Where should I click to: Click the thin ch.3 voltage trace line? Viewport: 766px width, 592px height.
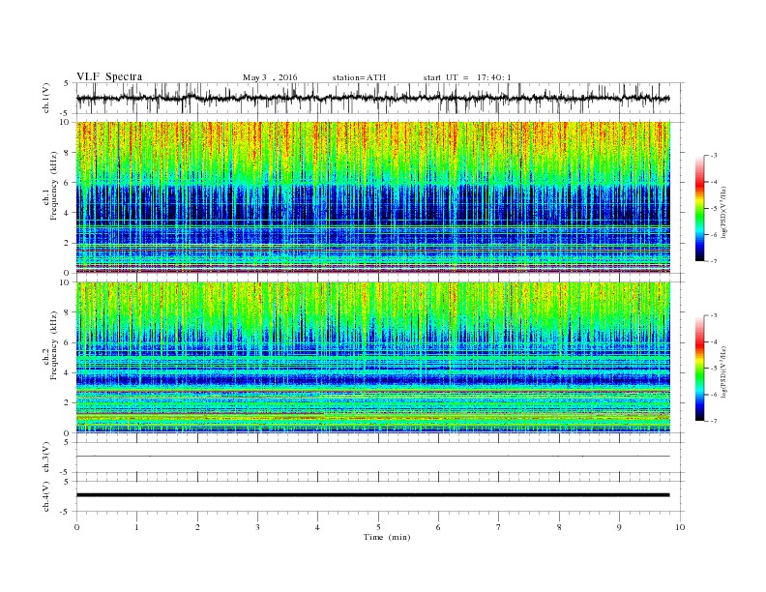click(x=372, y=457)
